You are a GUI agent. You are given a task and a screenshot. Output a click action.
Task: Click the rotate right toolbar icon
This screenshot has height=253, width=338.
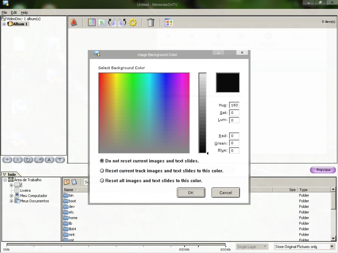tap(122, 22)
